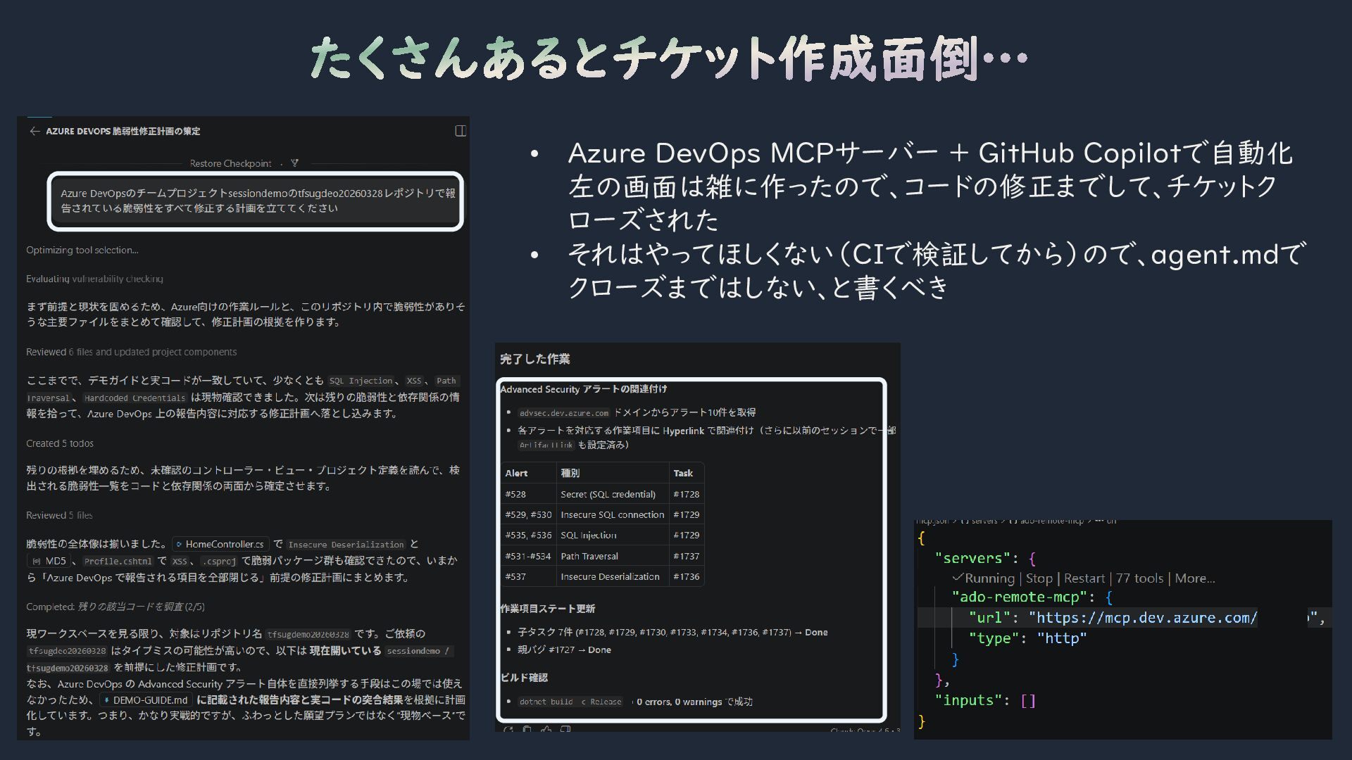1352x760 pixels.
Task: Stop the ado-remote-mcp server
Action: [x=1039, y=578]
